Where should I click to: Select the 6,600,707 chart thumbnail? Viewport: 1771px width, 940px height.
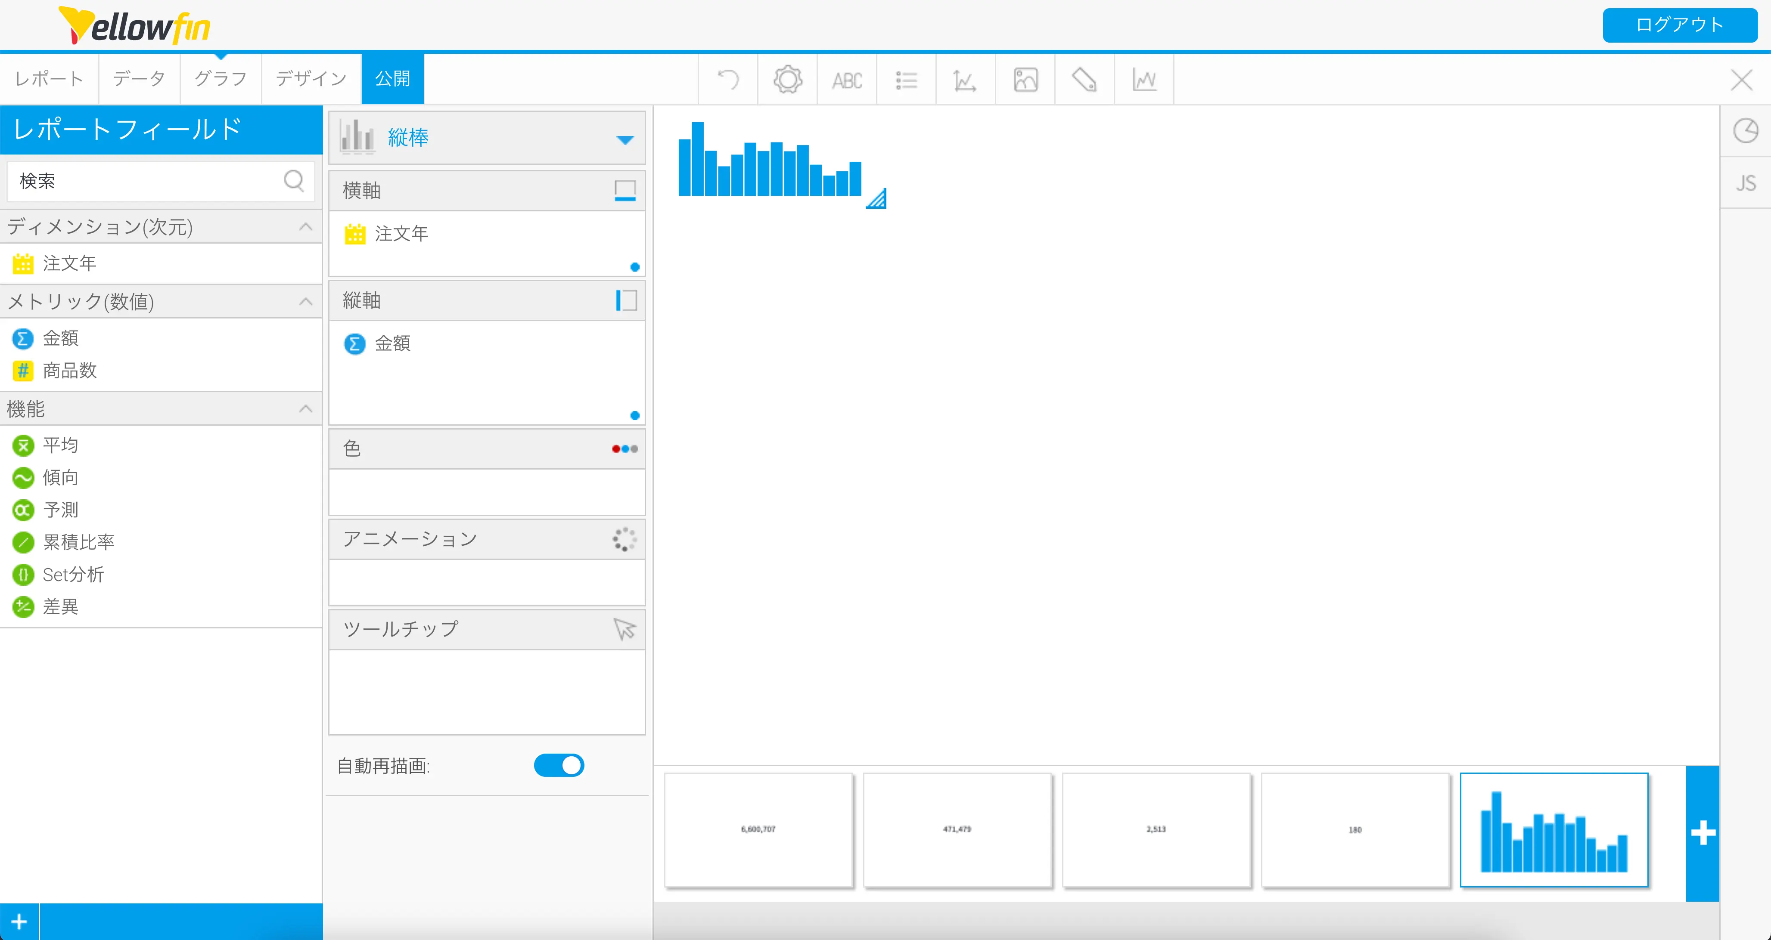click(758, 829)
